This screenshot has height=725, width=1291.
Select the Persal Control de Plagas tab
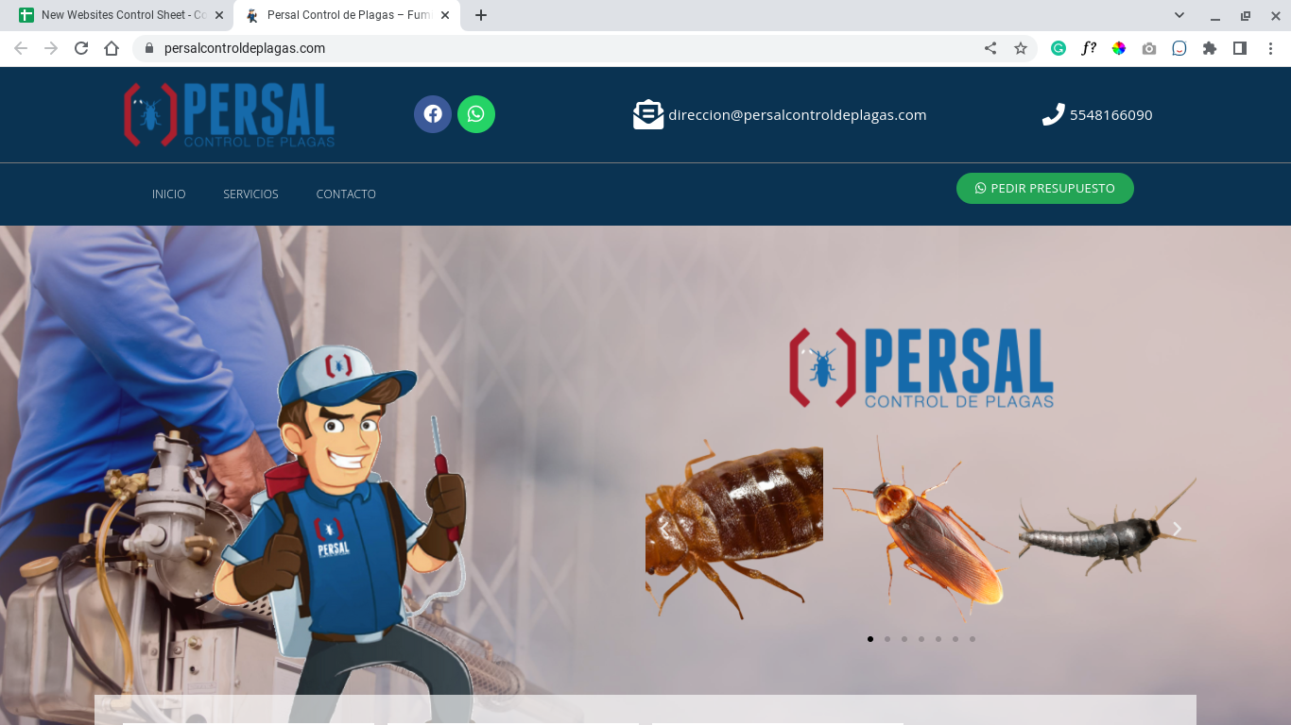coord(347,15)
